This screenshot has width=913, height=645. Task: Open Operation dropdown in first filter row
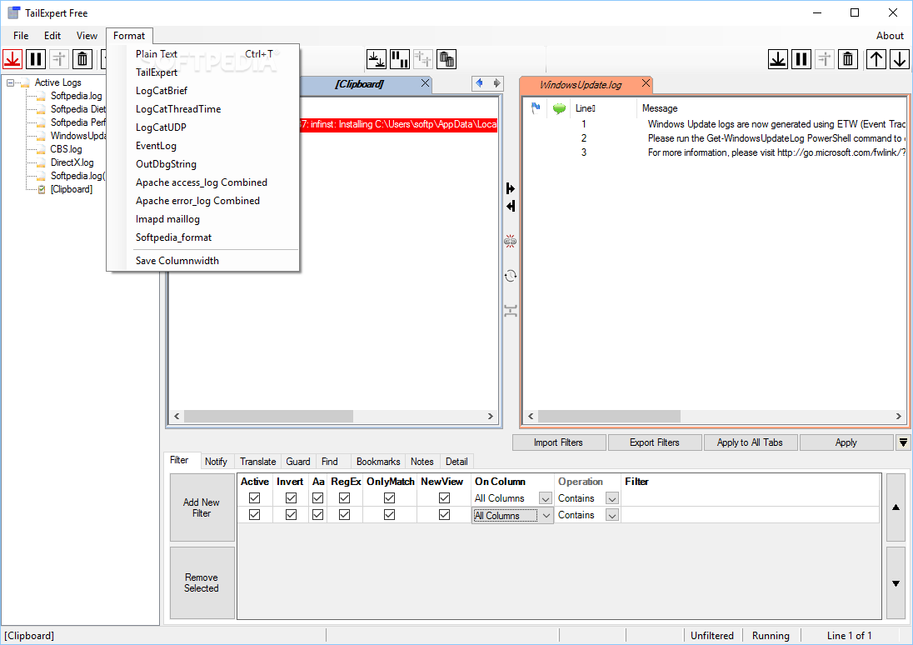[612, 499]
